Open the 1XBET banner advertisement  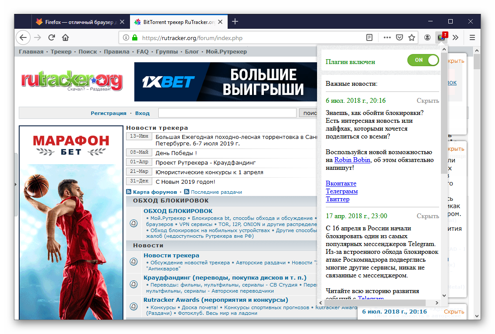pos(225,82)
